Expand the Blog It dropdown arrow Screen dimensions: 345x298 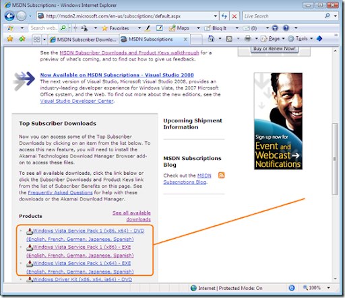(x=237, y=28)
